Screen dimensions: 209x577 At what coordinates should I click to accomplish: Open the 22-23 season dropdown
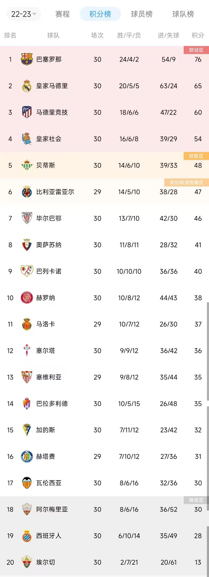23,14
